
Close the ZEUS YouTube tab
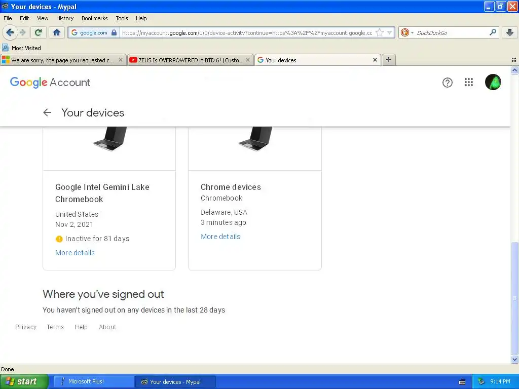click(247, 60)
